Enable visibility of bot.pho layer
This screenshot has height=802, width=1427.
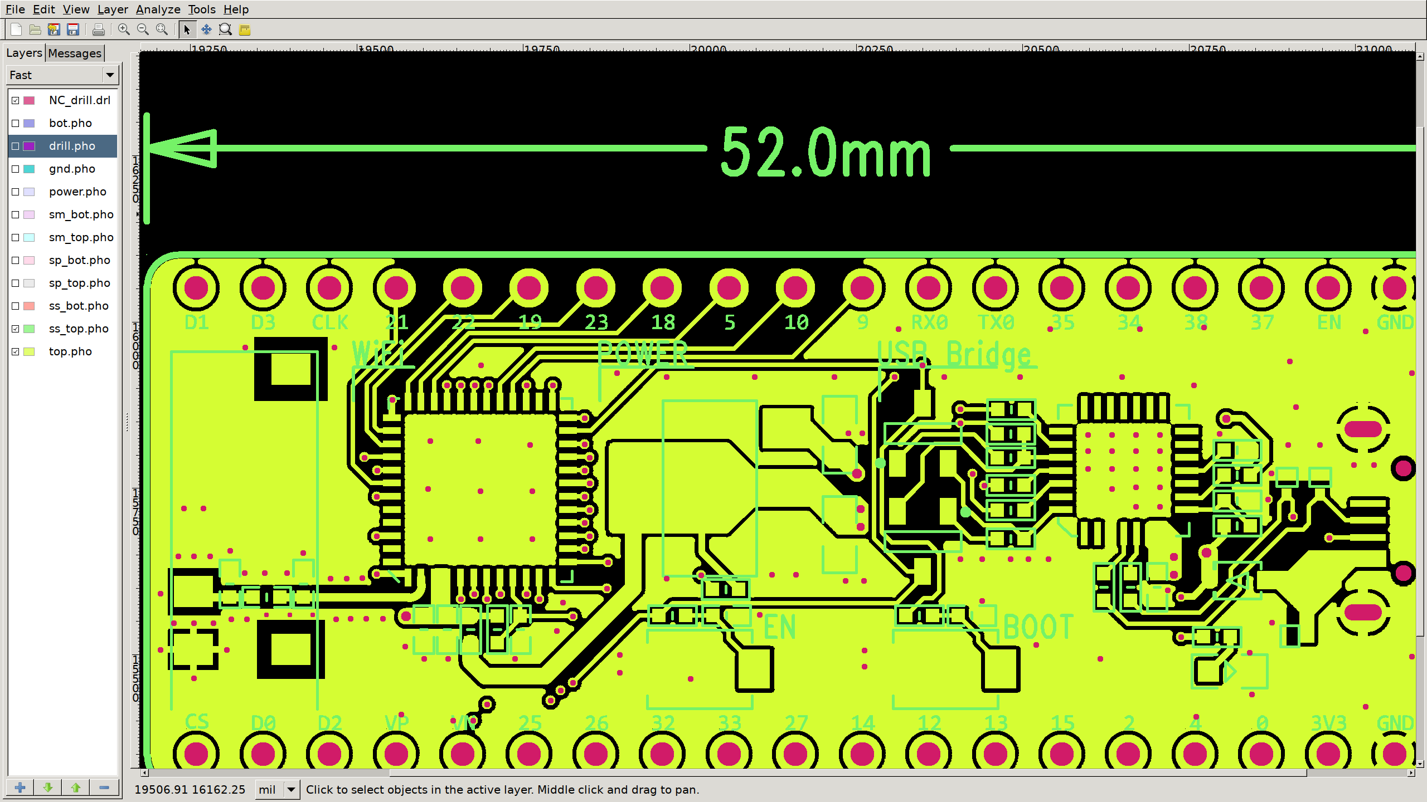[x=16, y=123]
